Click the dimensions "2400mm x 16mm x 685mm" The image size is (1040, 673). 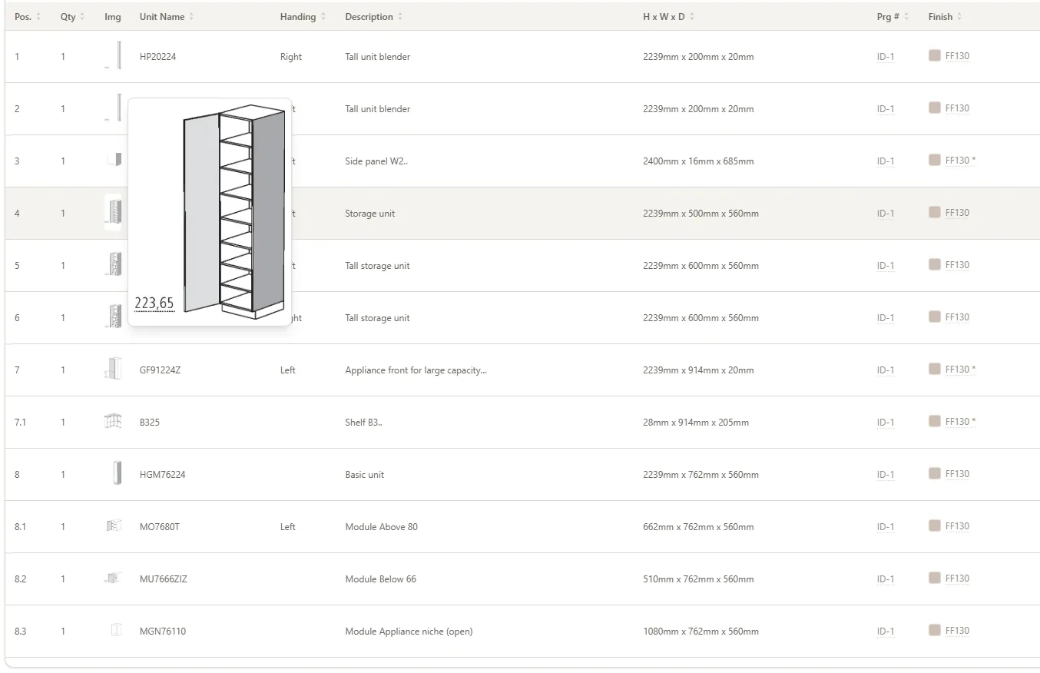tap(698, 161)
